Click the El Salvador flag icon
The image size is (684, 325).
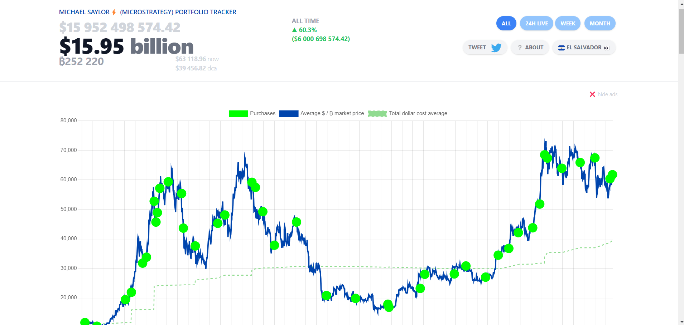coord(561,48)
